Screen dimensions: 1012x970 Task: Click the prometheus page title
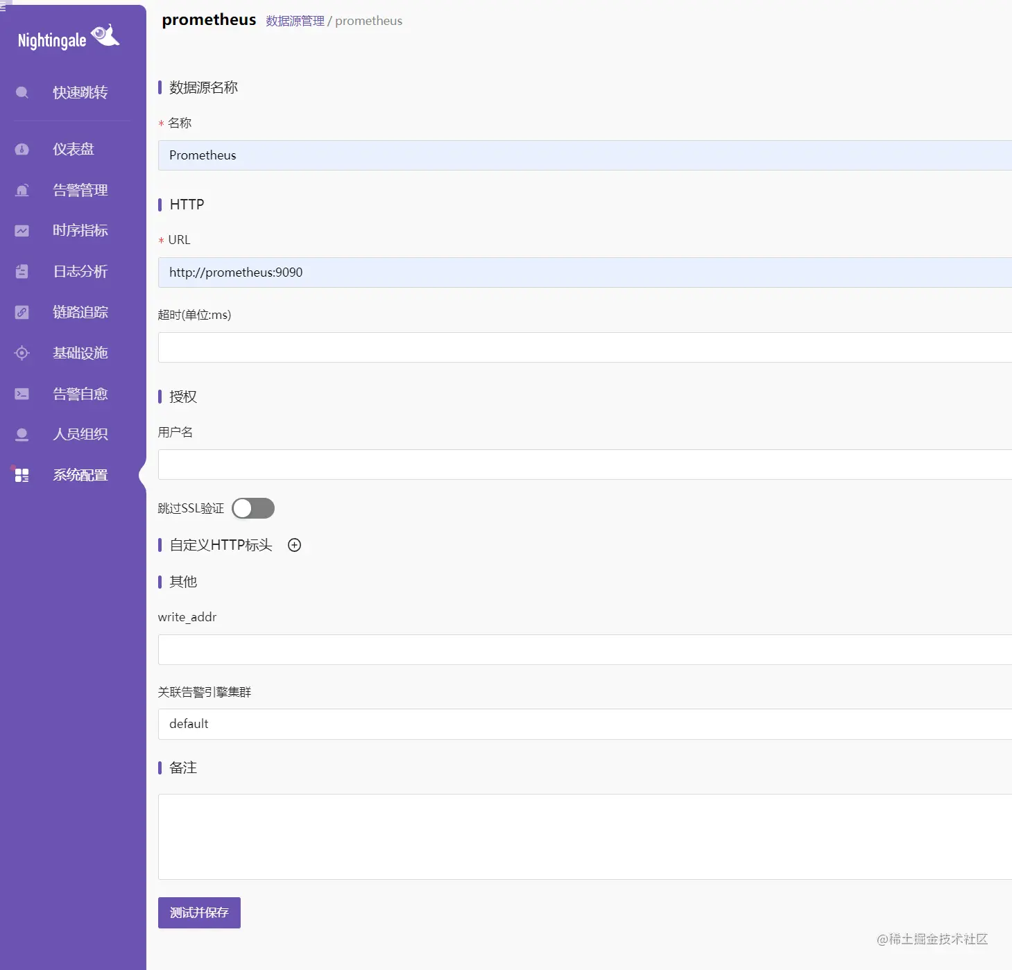pyautogui.click(x=209, y=19)
